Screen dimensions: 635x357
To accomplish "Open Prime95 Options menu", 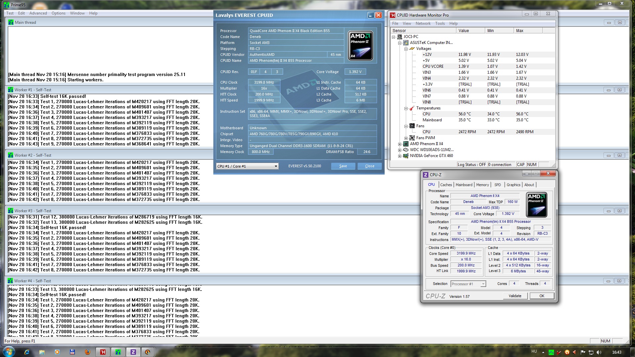I will point(59,13).
